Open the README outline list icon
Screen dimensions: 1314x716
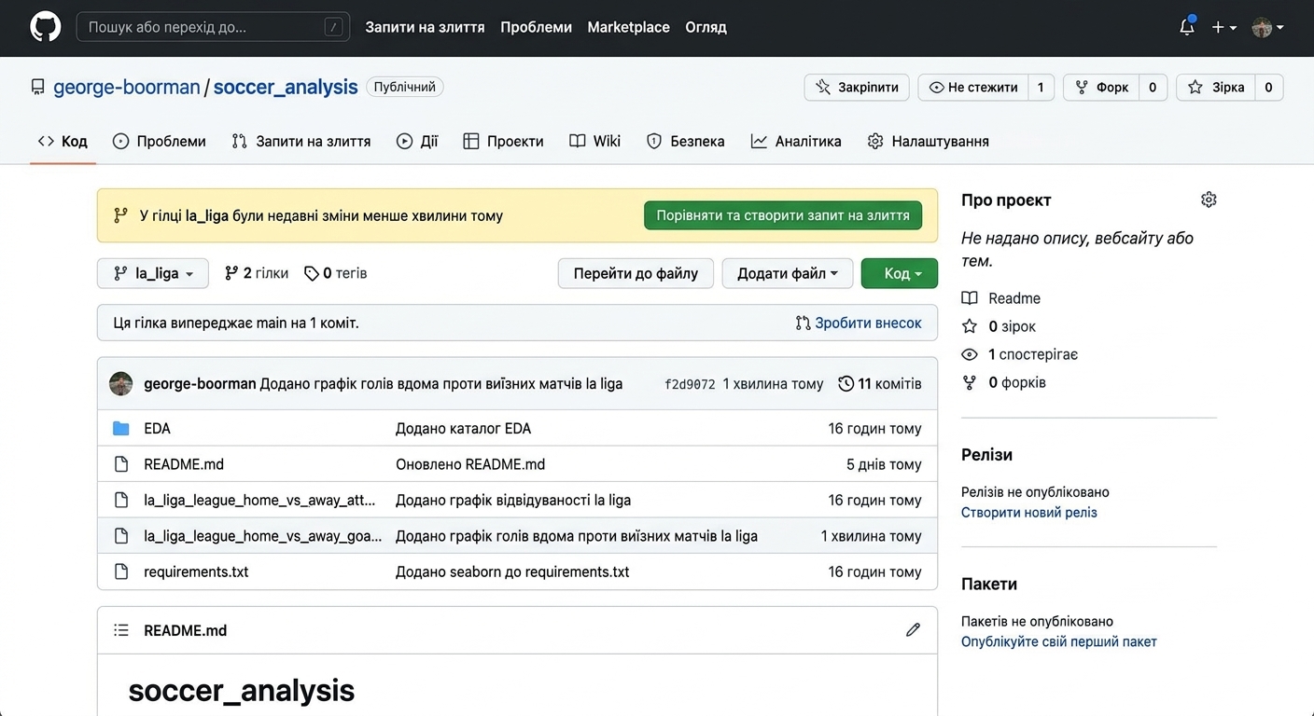(121, 630)
